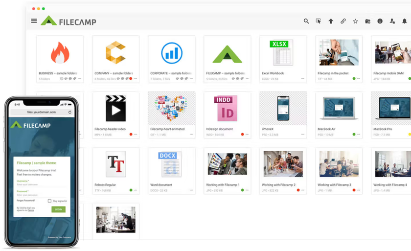Open the Word document DOCX icon
Screen dimensions: 411x251
coord(170,164)
